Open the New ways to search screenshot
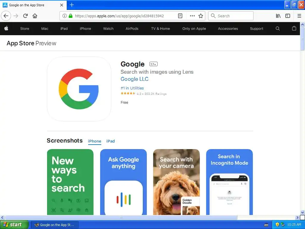Screen dimensions: 305x229 click(70, 182)
